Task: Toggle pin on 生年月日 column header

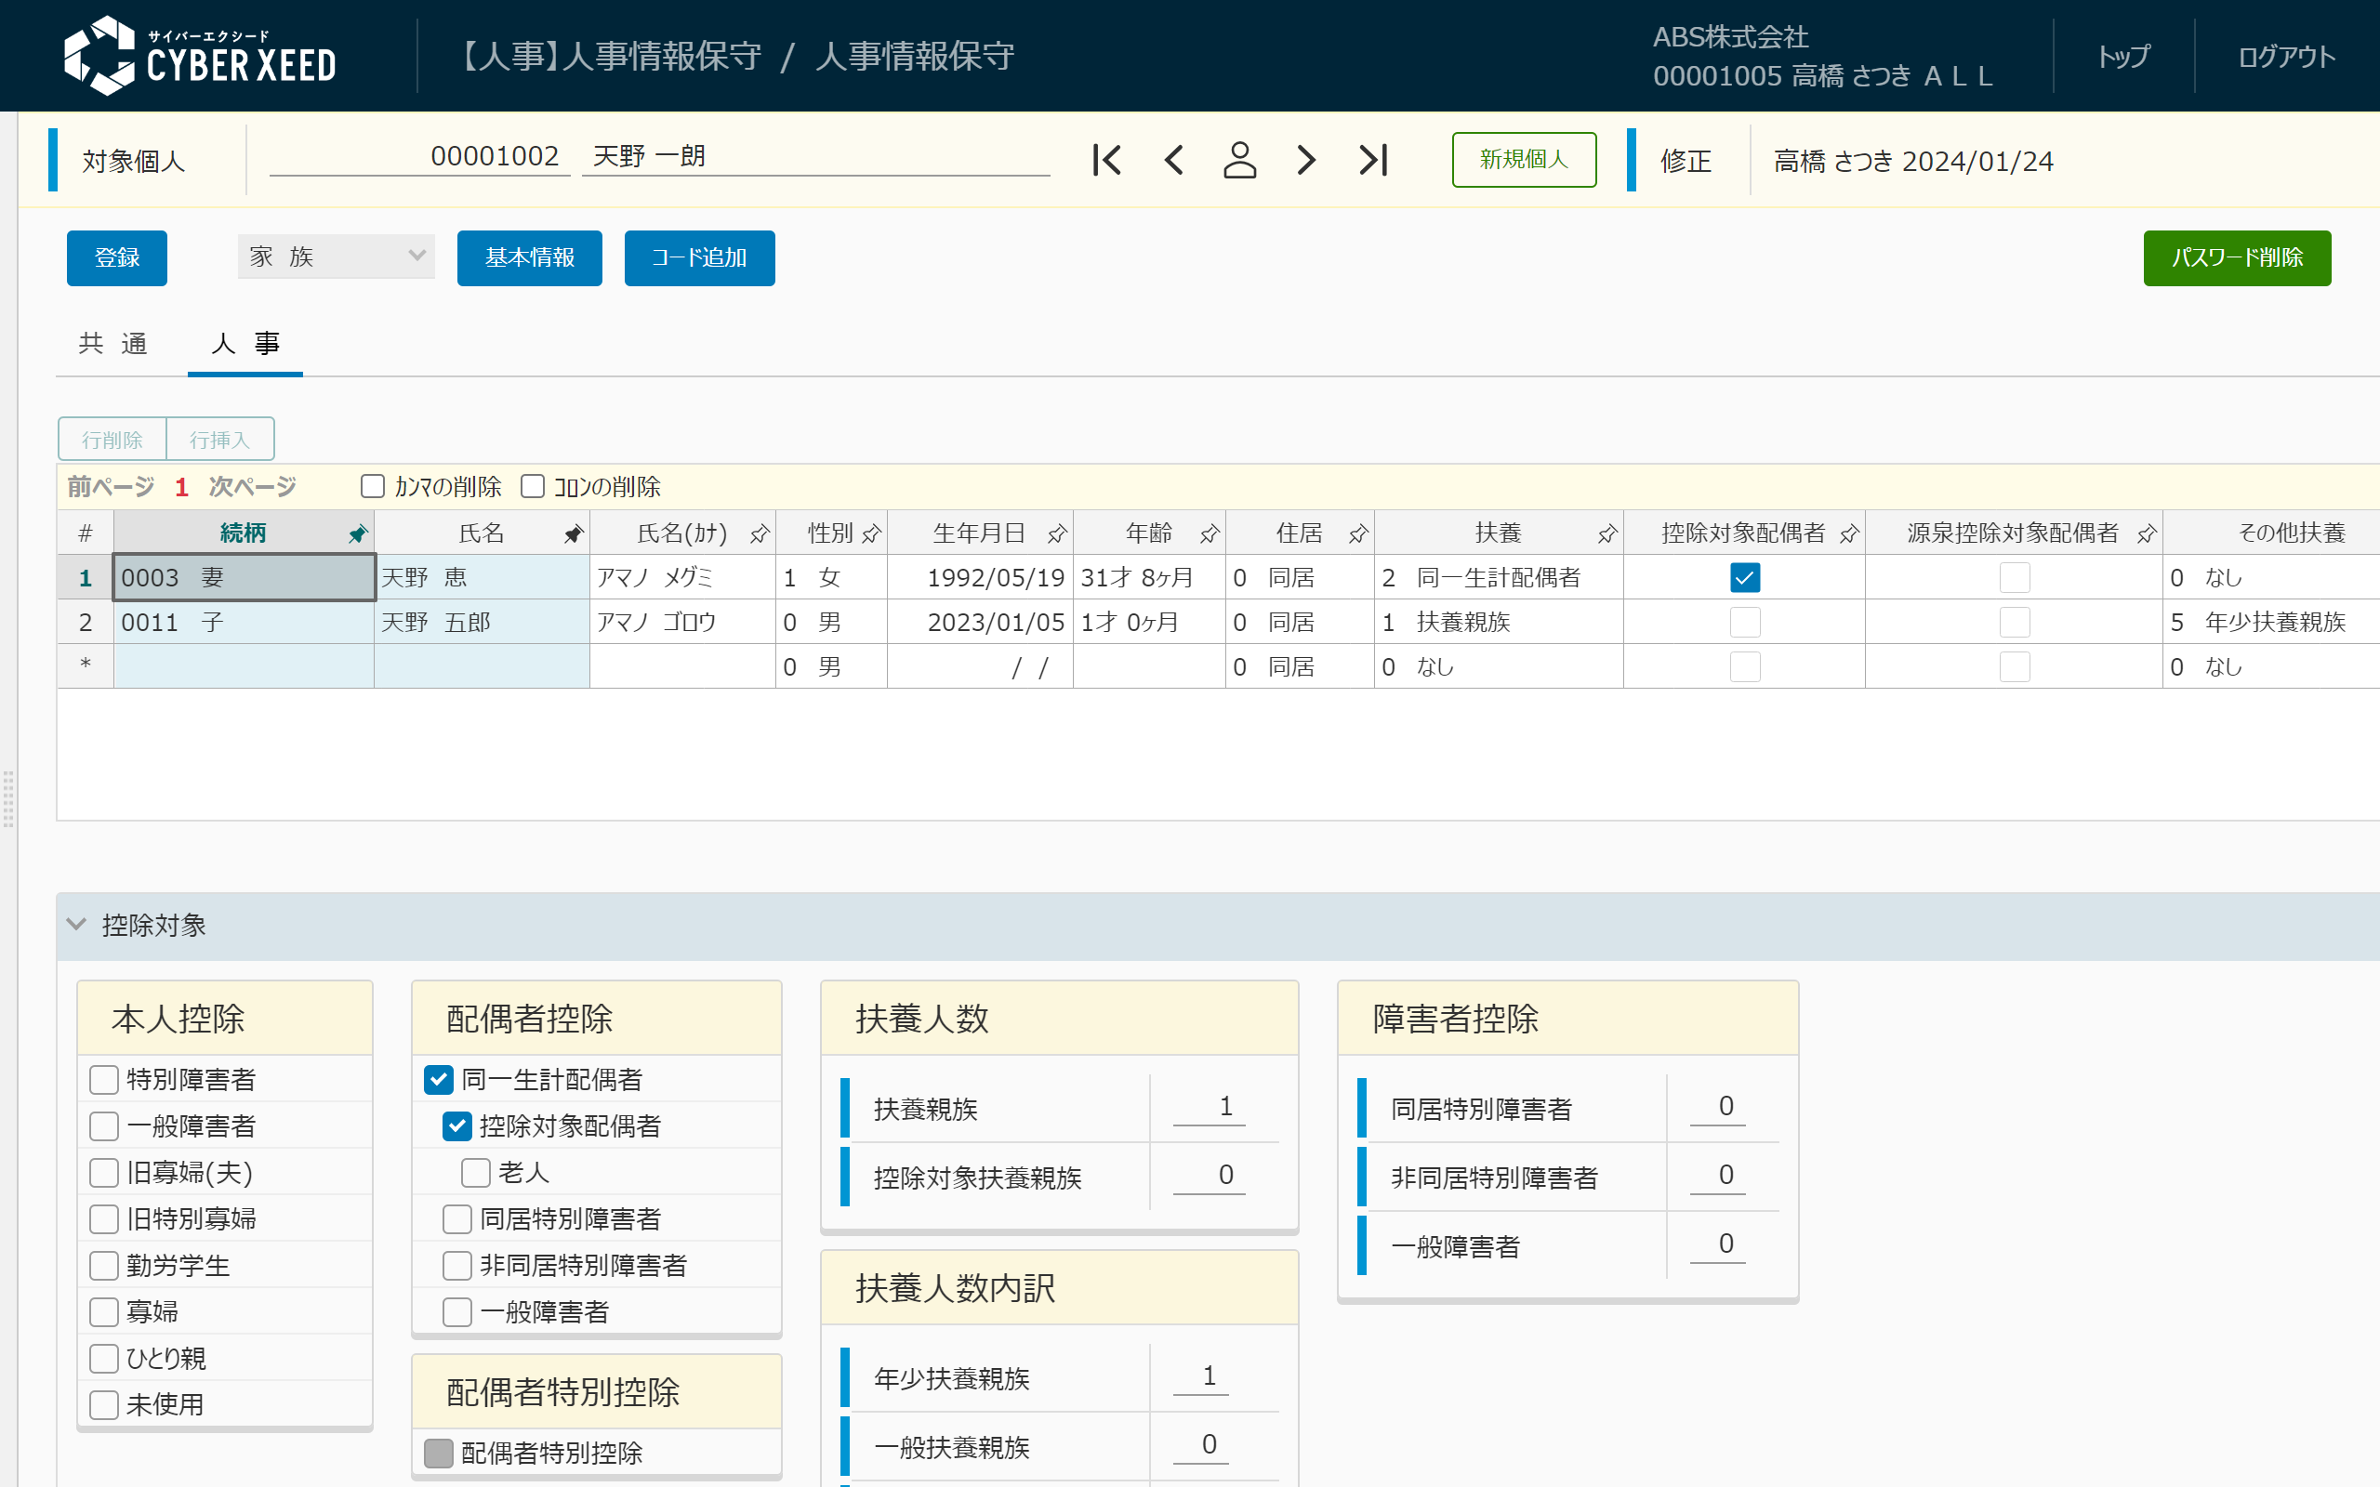Action: pyautogui.click(x=1057, y=534)
